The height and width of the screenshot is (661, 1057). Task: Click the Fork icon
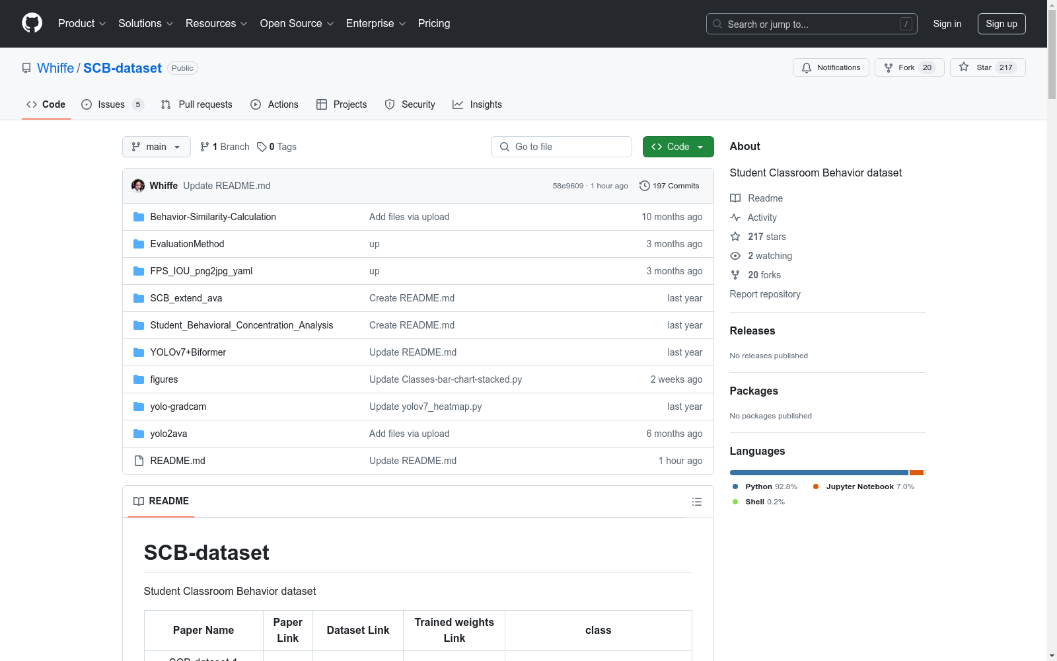pos(889,67)
